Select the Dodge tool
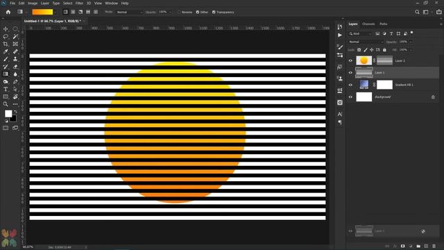Image resolution: width=444 pixels, height=250 pixels. 6,82
